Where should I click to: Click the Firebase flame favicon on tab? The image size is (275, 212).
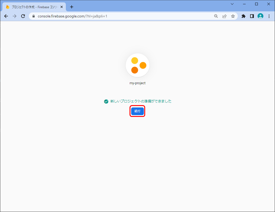coord(8,7)
